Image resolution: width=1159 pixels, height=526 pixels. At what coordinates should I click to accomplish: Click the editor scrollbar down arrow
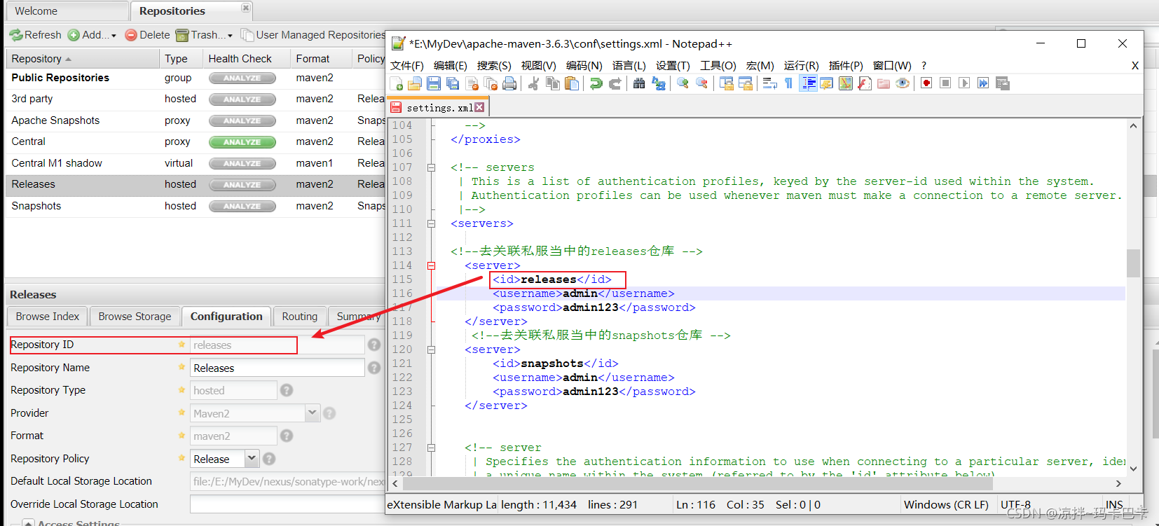(1133, 469)
